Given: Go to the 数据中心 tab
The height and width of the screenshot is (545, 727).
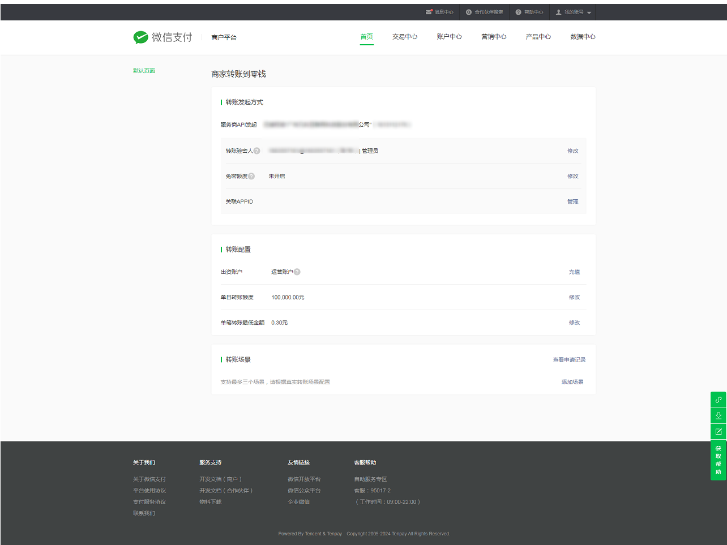Looking at the screenshot, I should coord(583,37).
